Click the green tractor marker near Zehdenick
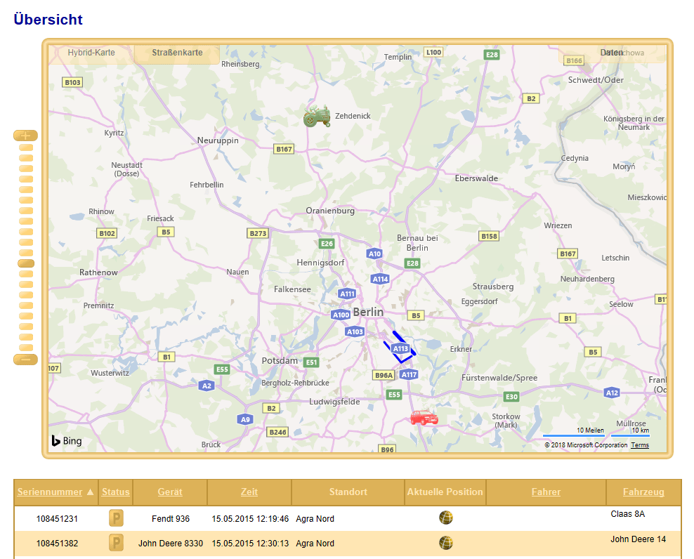Screen dimensions: 694x559 click(317, 116)
